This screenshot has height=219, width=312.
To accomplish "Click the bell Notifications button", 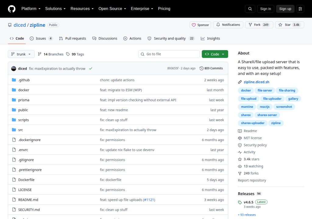I will (228, 25).
